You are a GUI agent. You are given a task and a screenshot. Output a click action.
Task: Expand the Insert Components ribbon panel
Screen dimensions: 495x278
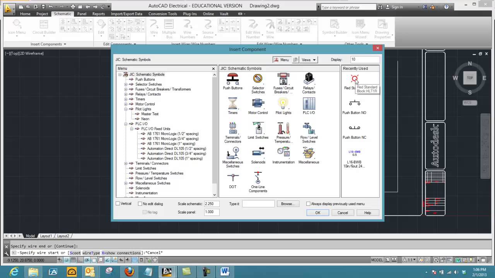click(48, 44)
